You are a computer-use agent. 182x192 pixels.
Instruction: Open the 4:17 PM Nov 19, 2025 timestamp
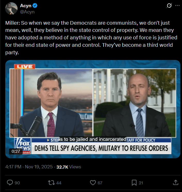29,167
